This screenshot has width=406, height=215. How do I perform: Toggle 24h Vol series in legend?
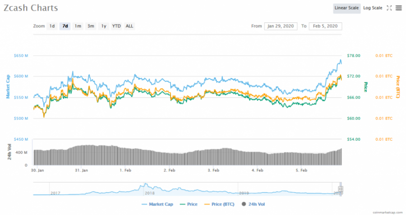pos(253,204)
